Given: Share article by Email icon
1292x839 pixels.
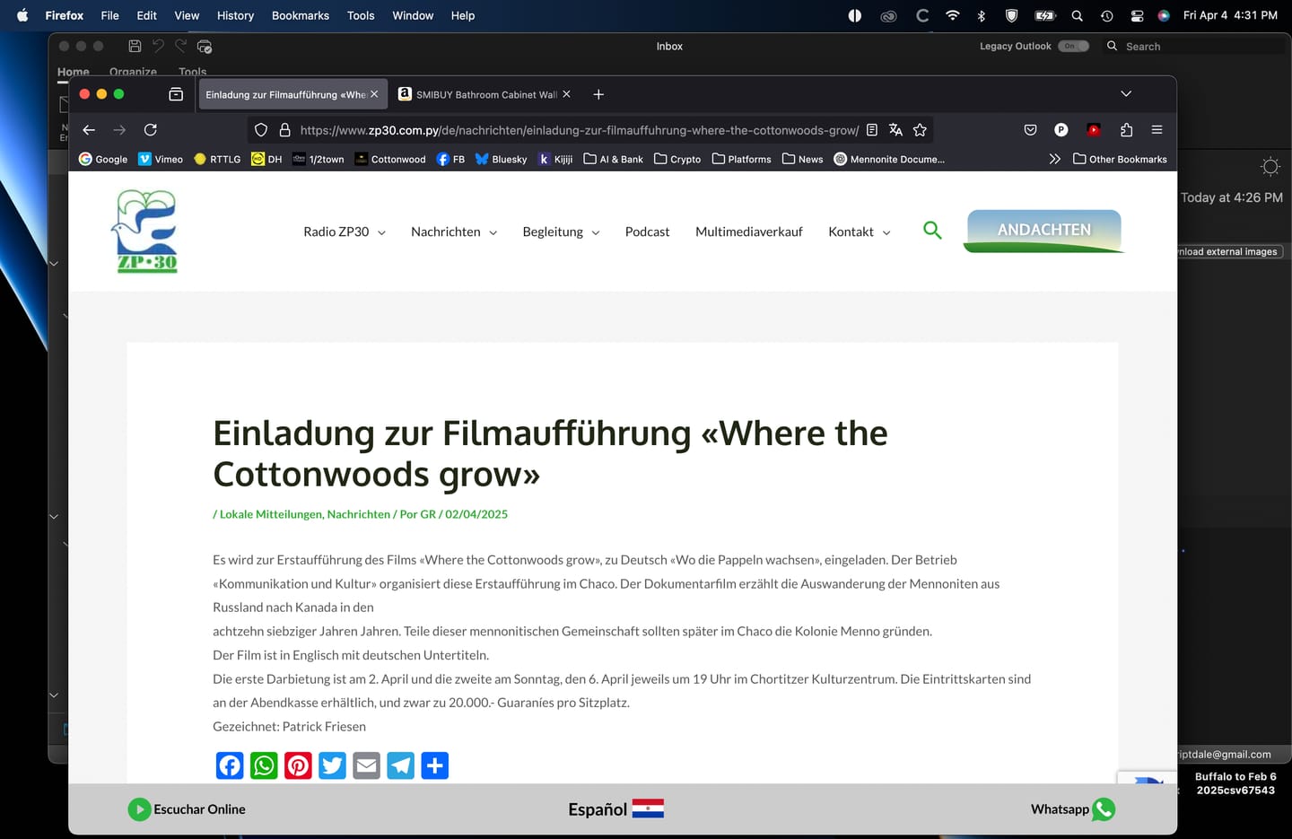Looking at the screenshot, I should coord(366,765).
